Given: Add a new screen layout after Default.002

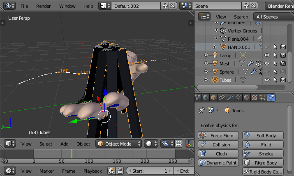Looking at the screenshot, I should pos(165,6).
